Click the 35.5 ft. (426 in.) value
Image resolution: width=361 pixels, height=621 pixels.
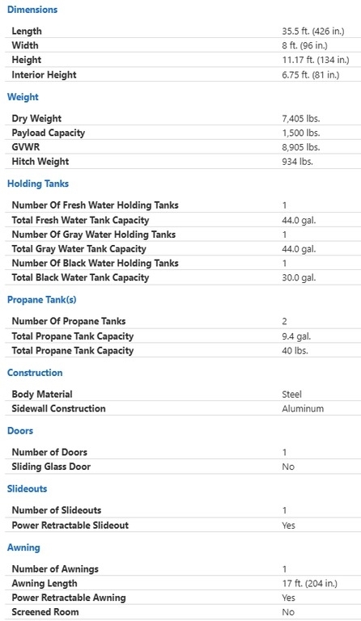click(x=313, y=32)
